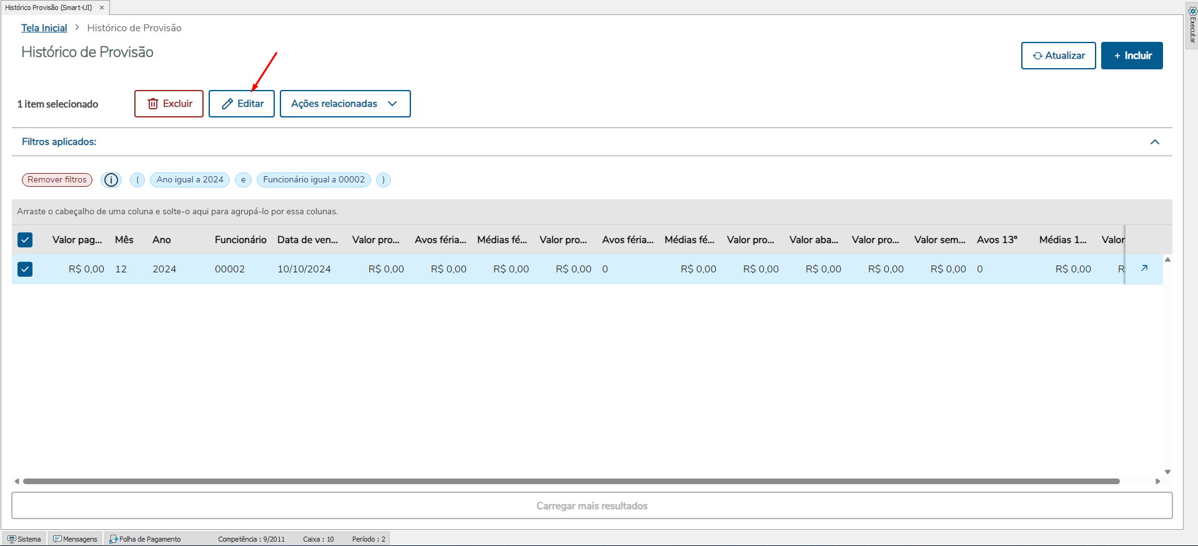The height and width of the screenshot is (546, 1198).
Task: Collapse the Filtros aplicados section
Action: click(x=1155, y=142)
